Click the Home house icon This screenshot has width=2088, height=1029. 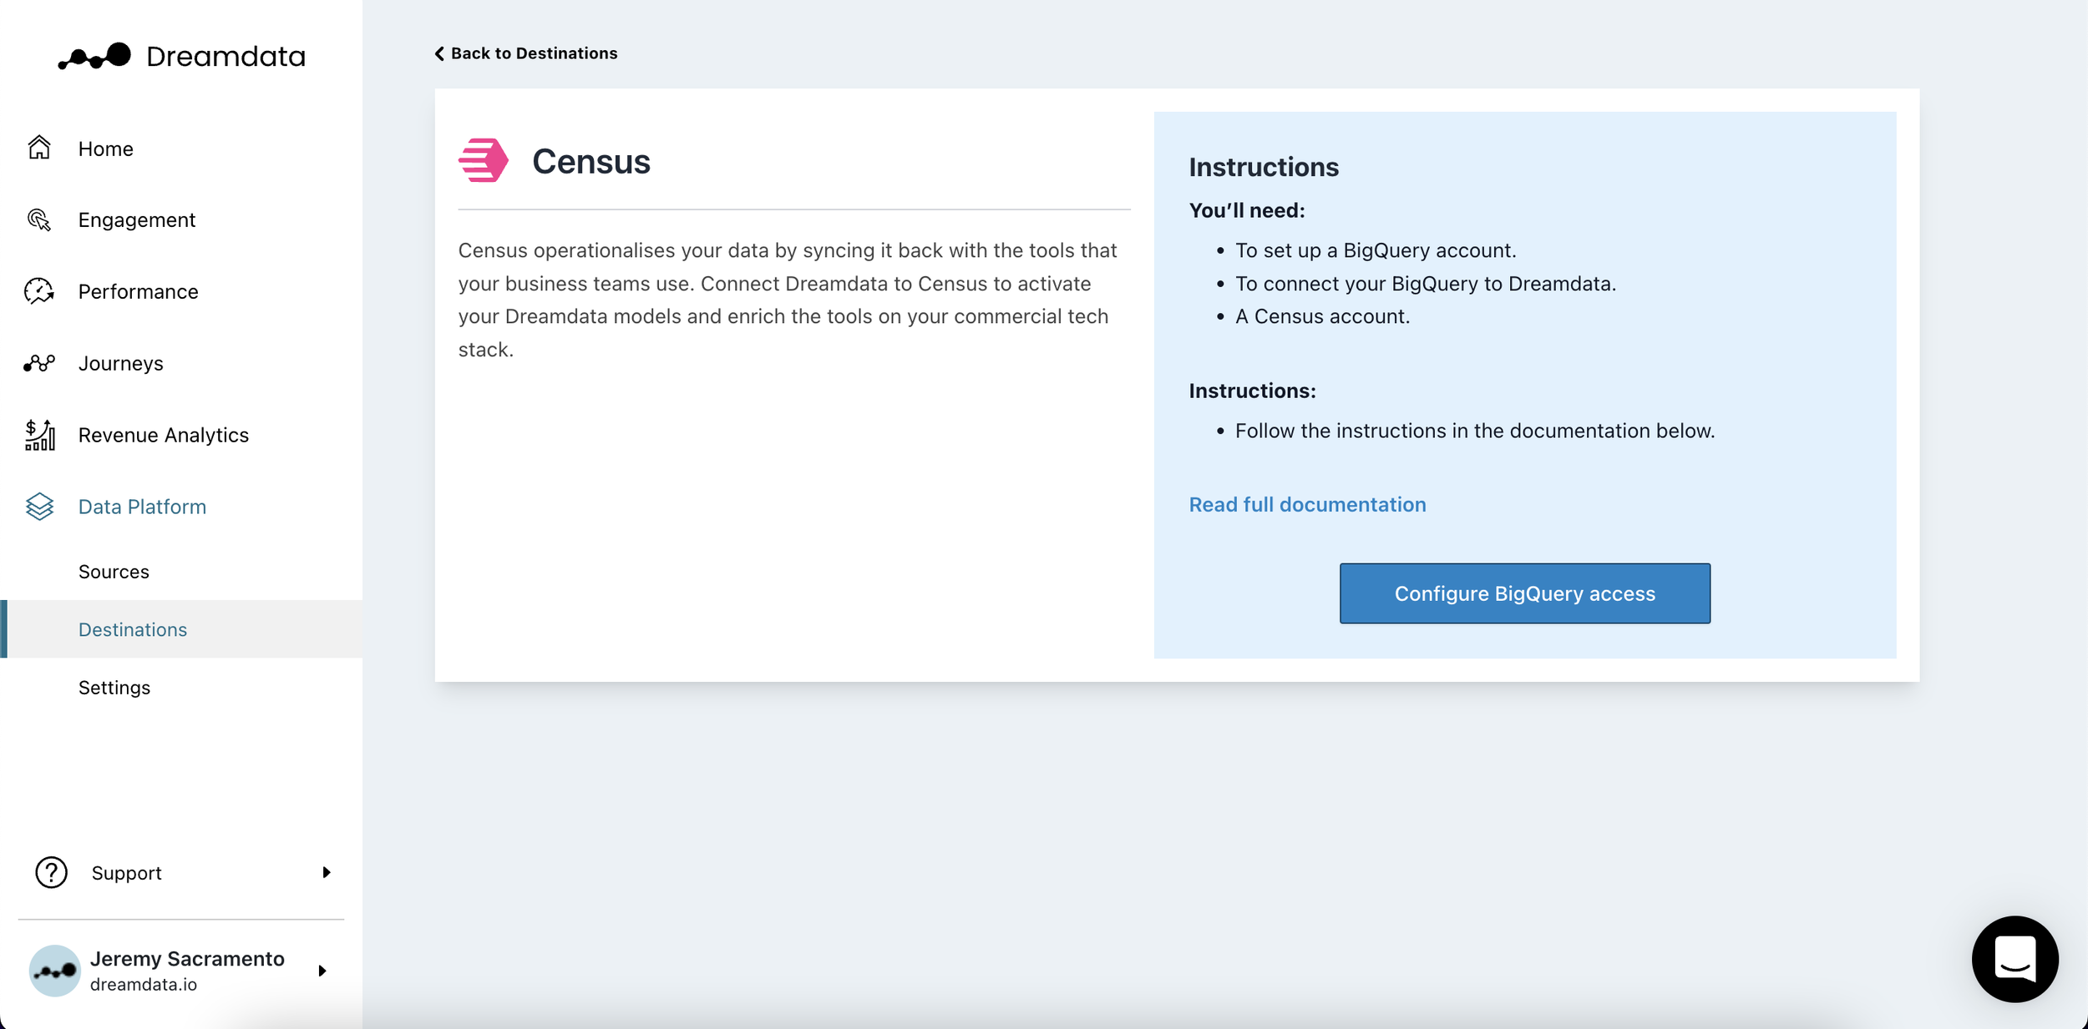tap(39, 148)
